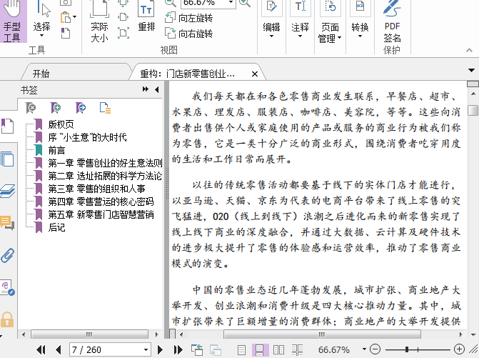Click the Actual Size (实际大小) button
This screenshot has width=479, height=358.
pyautogui.click(x=100, y=21)
